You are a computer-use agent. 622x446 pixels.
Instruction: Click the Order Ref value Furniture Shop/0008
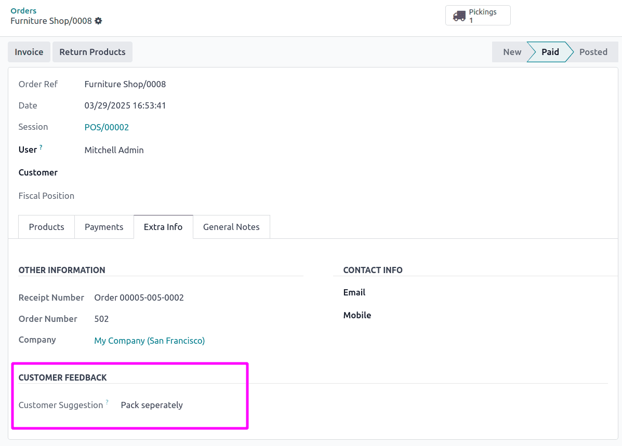pos(125,84)
